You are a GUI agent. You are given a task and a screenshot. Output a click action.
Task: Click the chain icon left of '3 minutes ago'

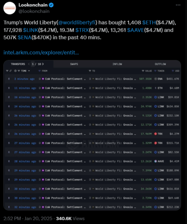click(x=9, y=79)
